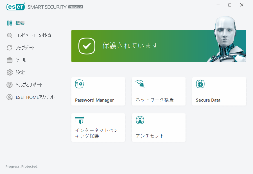Open Secure Data via its padlock icon
This screenshot has width=253, height=174.
(200, 83)
